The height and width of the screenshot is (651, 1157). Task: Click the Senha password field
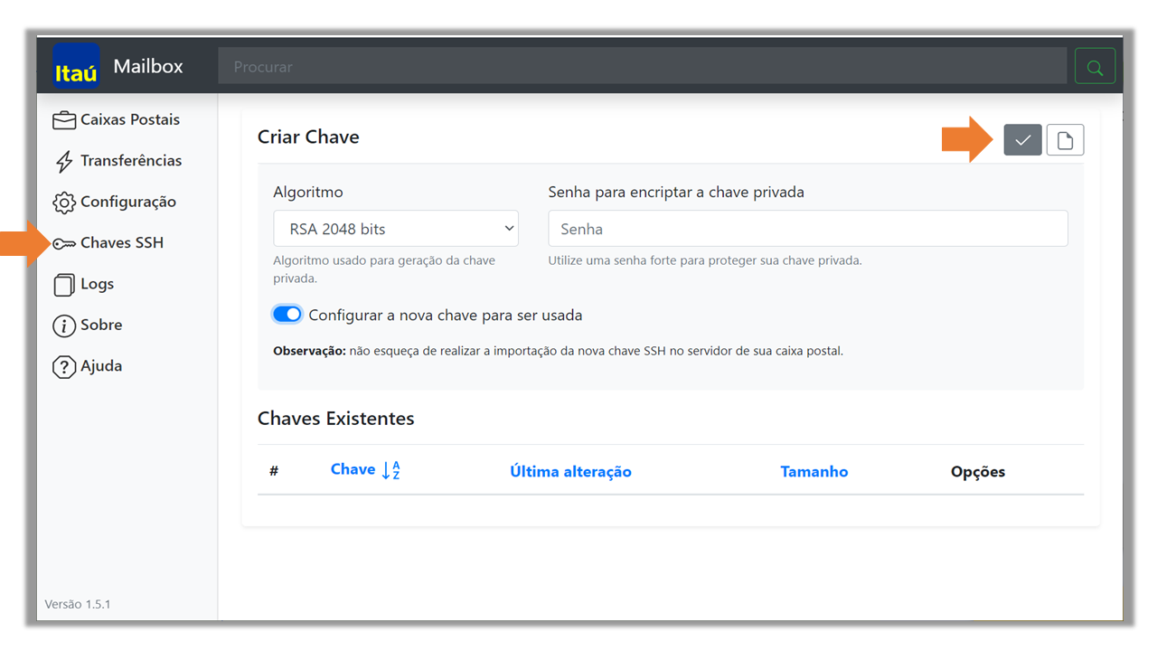tap(808, 229)
